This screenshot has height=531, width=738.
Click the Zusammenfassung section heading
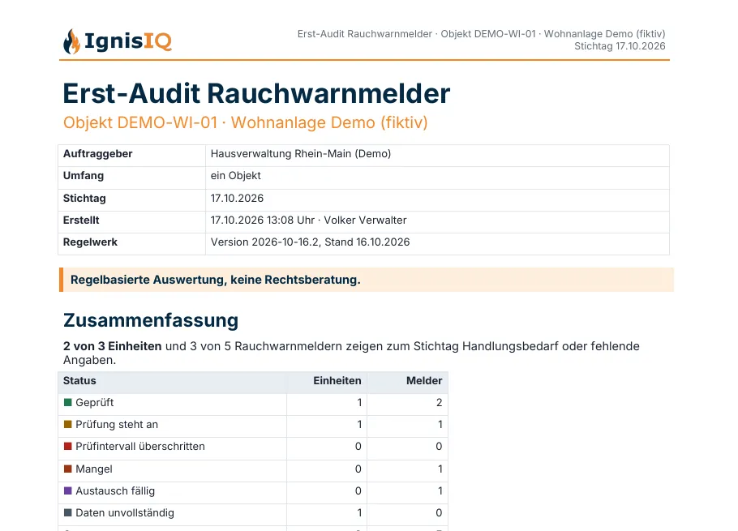(x=151, y=320)
